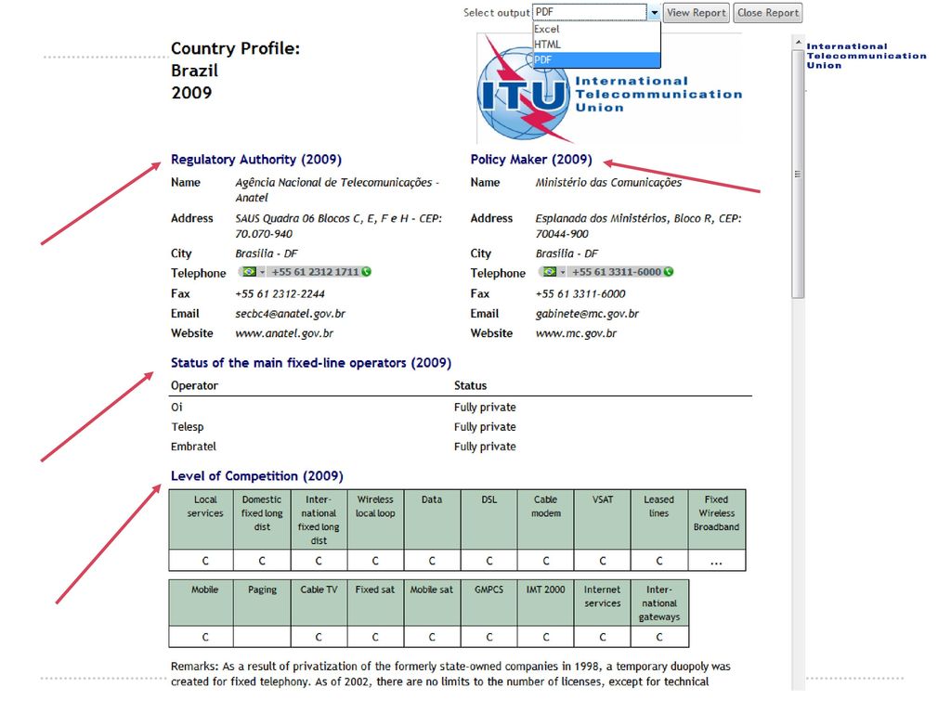Click the Regulatory Authority (2009) heading
Screen dimensions: 951x713
click(256, 160)
